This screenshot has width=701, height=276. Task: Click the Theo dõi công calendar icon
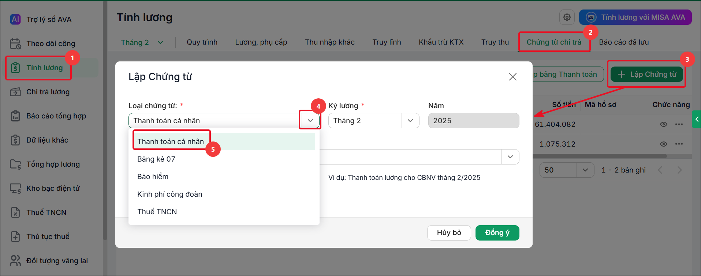(x=15, y=44)
